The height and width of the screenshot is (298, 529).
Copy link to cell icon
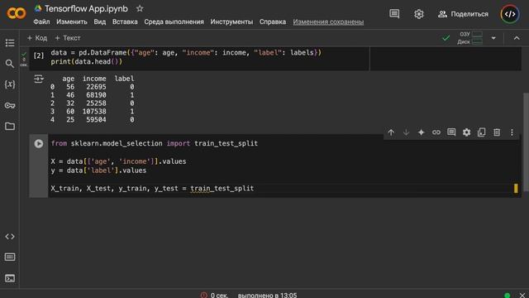point(436,132)
